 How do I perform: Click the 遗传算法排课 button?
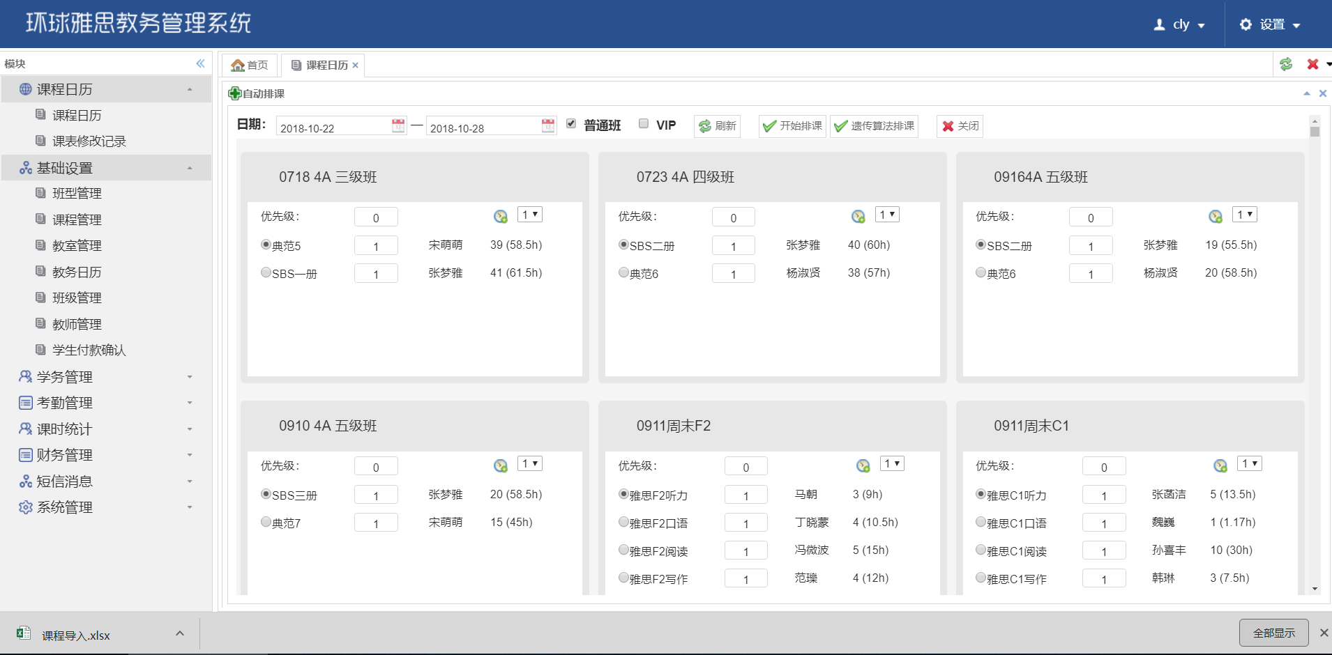tap(874, 126)
